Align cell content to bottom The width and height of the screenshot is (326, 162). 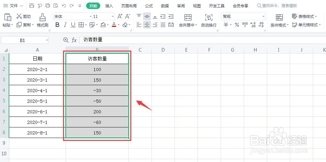[x=155, y=16]
